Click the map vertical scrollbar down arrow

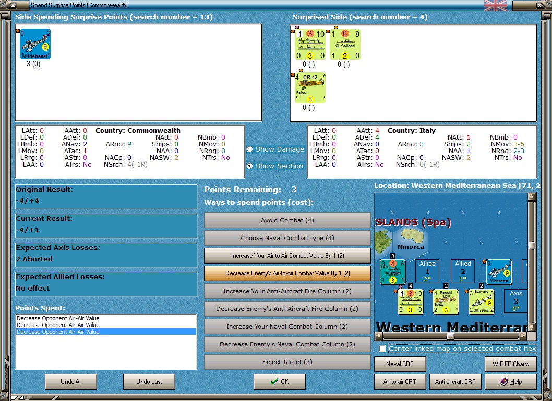click(532, 327)
